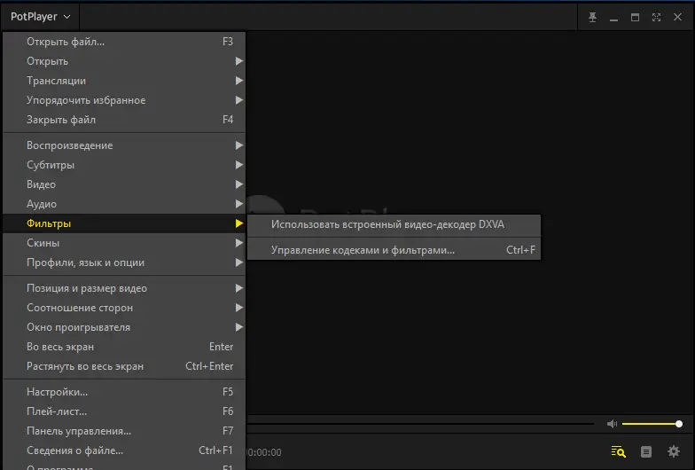The image size is (695, 470).
Task: Open Соотношение сторон submenu
Action: click(124, 308)
